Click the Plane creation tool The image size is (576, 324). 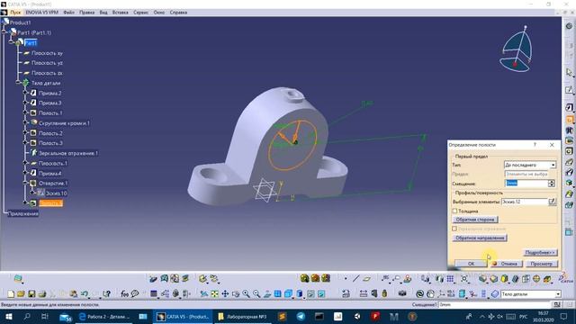pyautogui.click(x=366, y=279)
